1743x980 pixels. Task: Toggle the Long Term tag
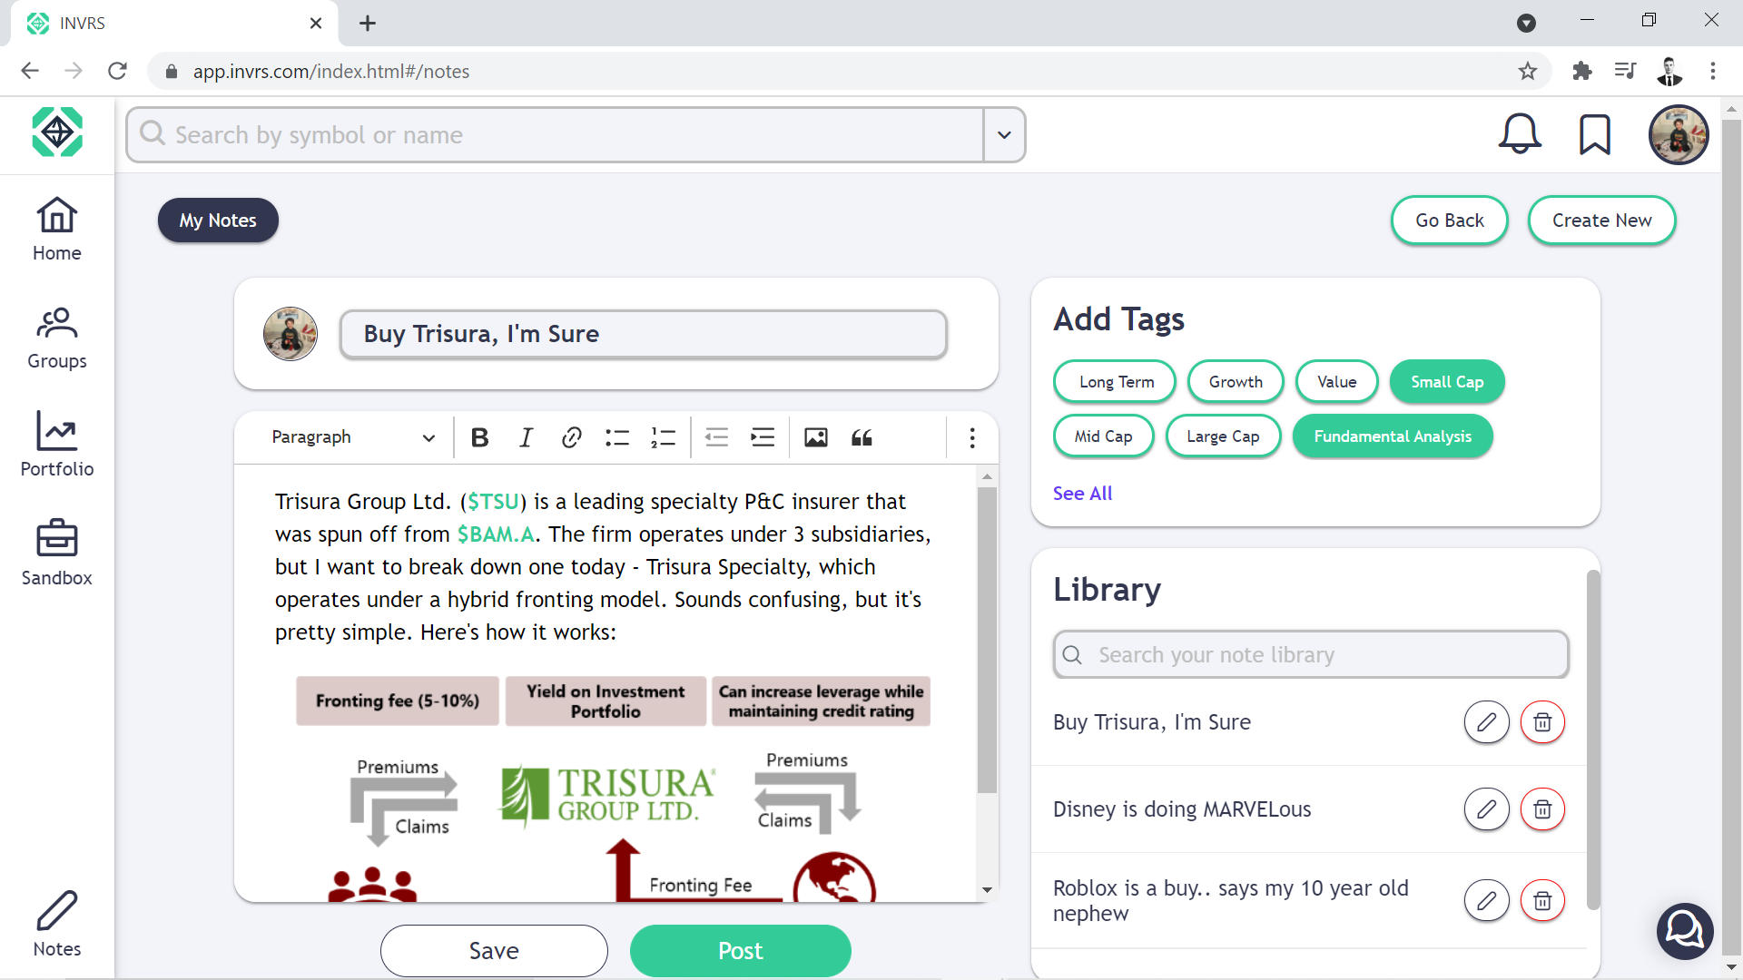1115,382
